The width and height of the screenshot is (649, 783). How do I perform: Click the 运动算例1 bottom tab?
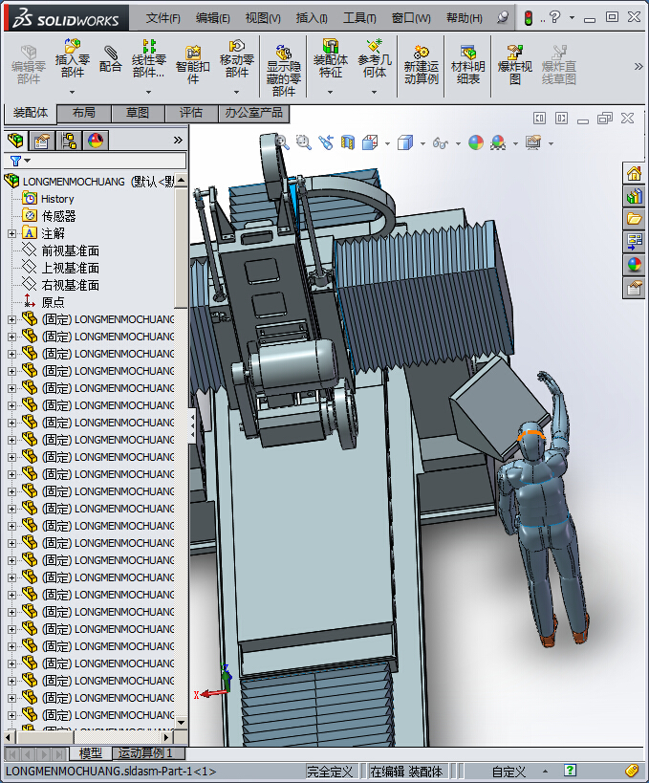(x=145, y=753)
